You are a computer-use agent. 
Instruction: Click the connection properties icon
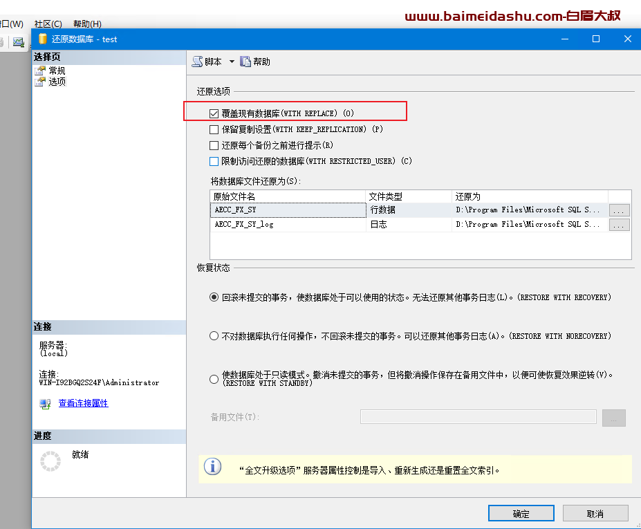45,404
